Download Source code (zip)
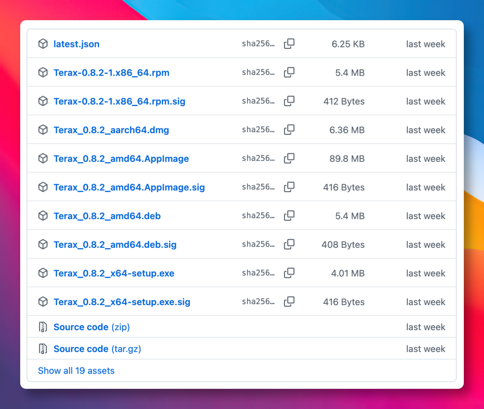Image resolution: width=484 pixels, height=409 pixels. pos(92,327)
